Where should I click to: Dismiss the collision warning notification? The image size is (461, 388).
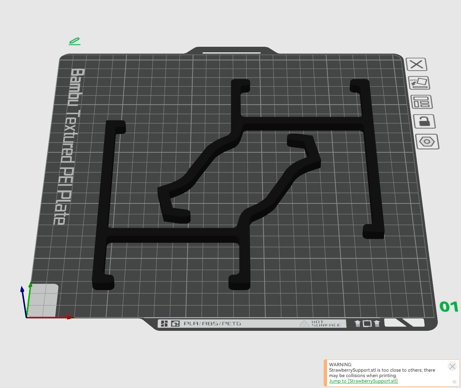click(x=452, y=366)
